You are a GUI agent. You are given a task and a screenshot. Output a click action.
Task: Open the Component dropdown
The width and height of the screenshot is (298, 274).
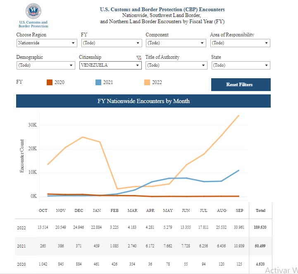click(176, 43)
